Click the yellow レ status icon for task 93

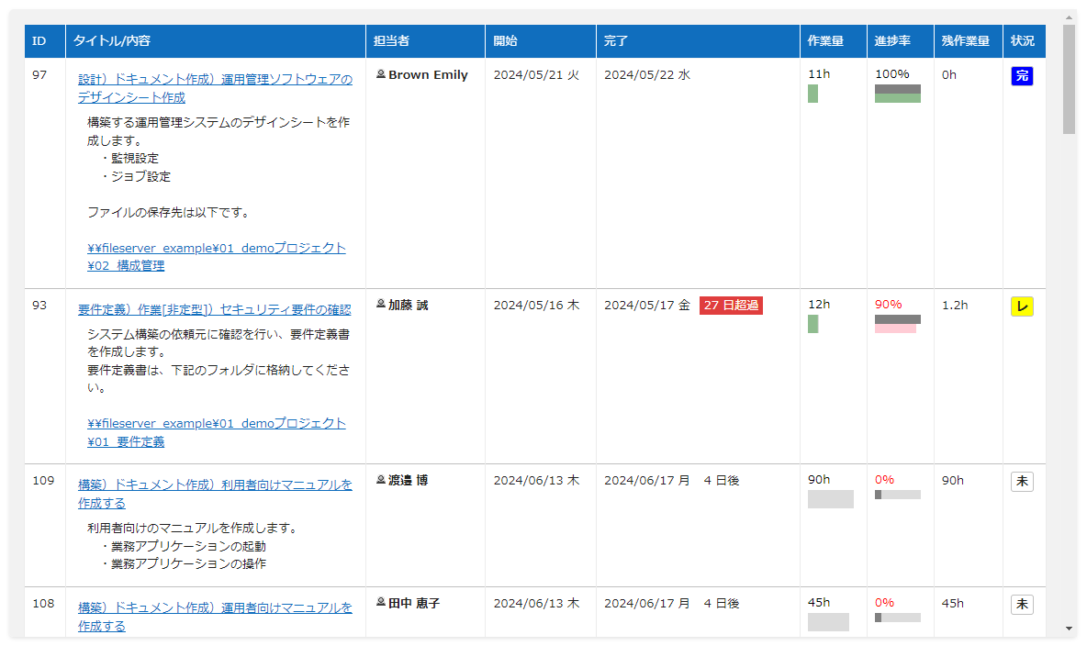1022,306
